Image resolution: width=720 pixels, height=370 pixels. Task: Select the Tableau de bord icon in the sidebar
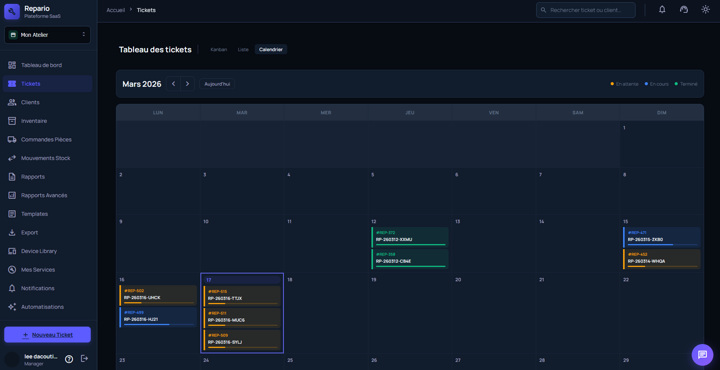click(12, 65)
